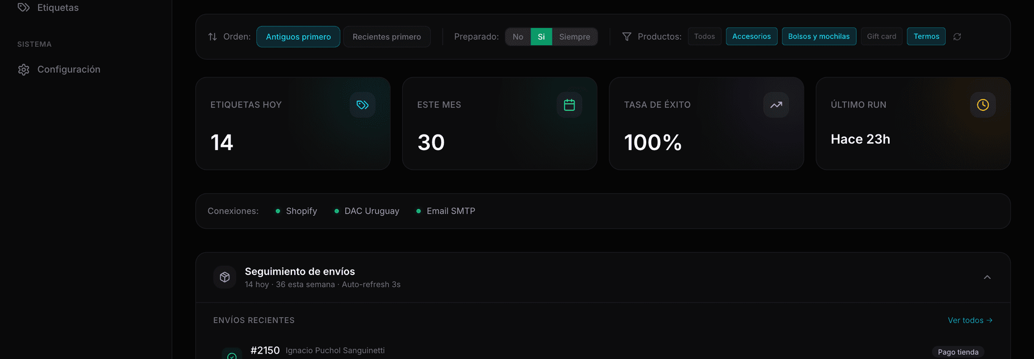Click the Seguimiento de envíos heading
Viewport: 1034px width, 359px height.
click(300, 271)
